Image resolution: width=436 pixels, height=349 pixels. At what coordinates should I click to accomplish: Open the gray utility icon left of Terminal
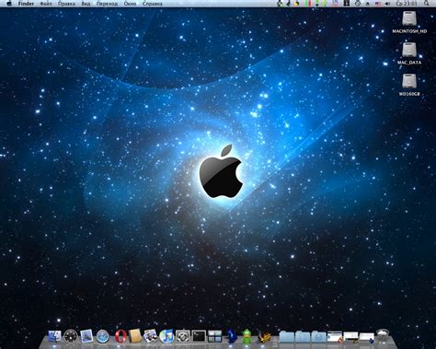pos(183,337)
